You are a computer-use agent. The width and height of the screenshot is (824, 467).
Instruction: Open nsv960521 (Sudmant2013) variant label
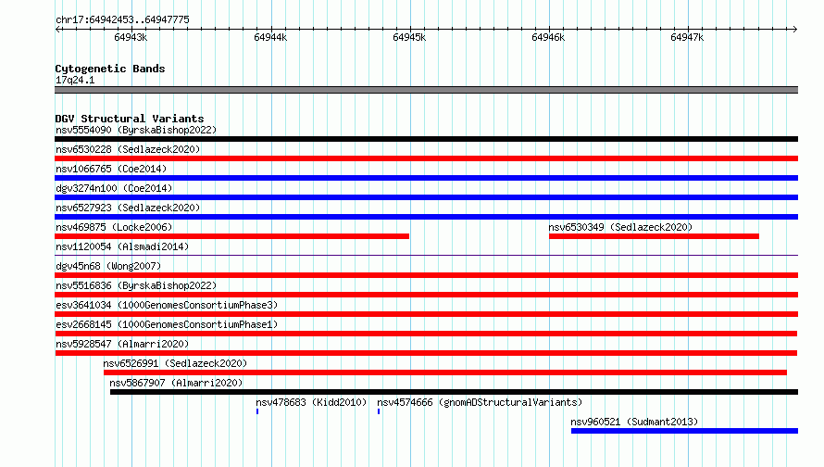coord(634,422)
